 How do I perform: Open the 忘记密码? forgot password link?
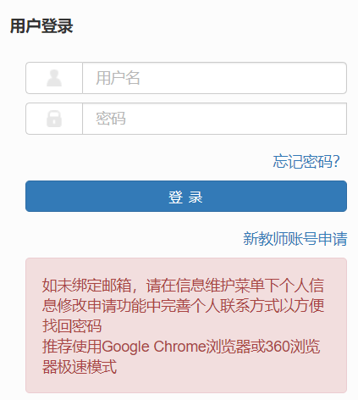(306, 162)
